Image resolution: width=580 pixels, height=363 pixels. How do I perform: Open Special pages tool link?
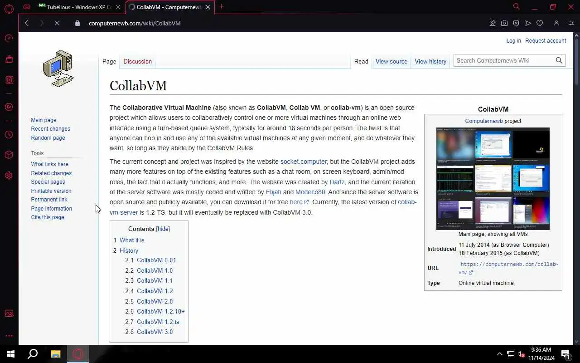[x=48, y=182]
